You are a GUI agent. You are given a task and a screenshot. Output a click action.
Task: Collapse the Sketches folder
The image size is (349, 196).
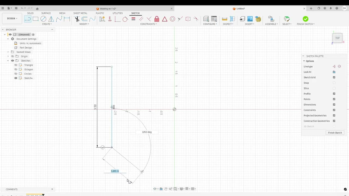8,61
